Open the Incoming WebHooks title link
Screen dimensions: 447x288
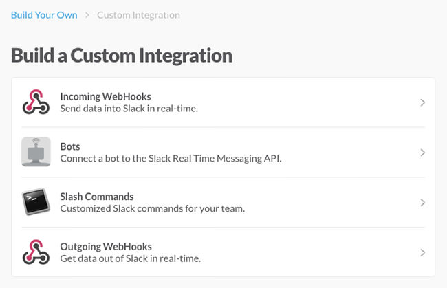(105, 96)
